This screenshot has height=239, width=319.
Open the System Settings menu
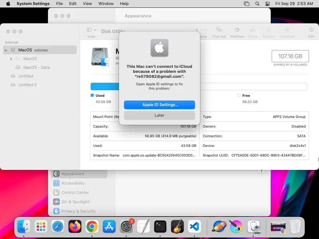coord(33,4)
